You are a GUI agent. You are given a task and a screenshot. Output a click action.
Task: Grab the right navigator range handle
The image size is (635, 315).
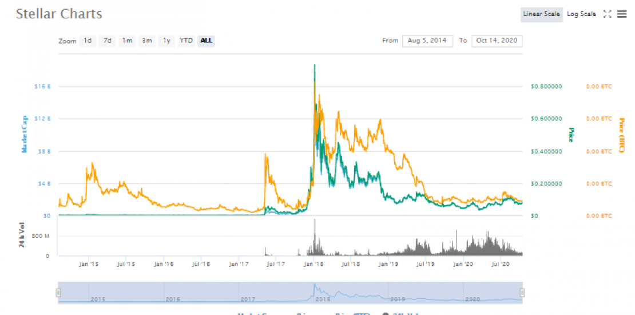click(522, 293)
